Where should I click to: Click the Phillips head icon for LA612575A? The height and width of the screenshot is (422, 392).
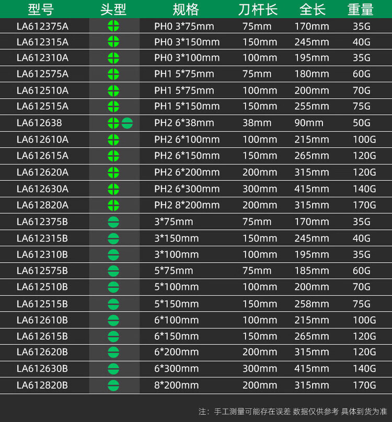[x=113, y=74]
